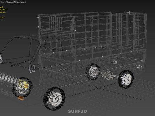The image size is (155, 116).
Task: Select the yellow statistic value 49.955
Action: (x=3, y=10)
